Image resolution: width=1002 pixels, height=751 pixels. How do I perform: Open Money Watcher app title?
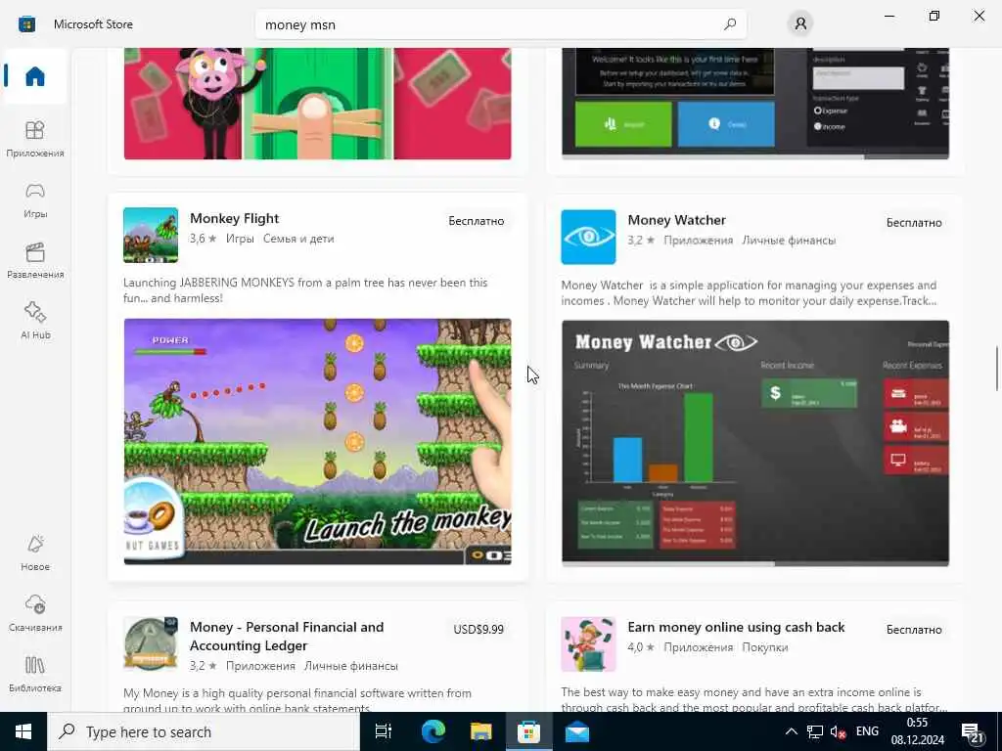point(677,220)
